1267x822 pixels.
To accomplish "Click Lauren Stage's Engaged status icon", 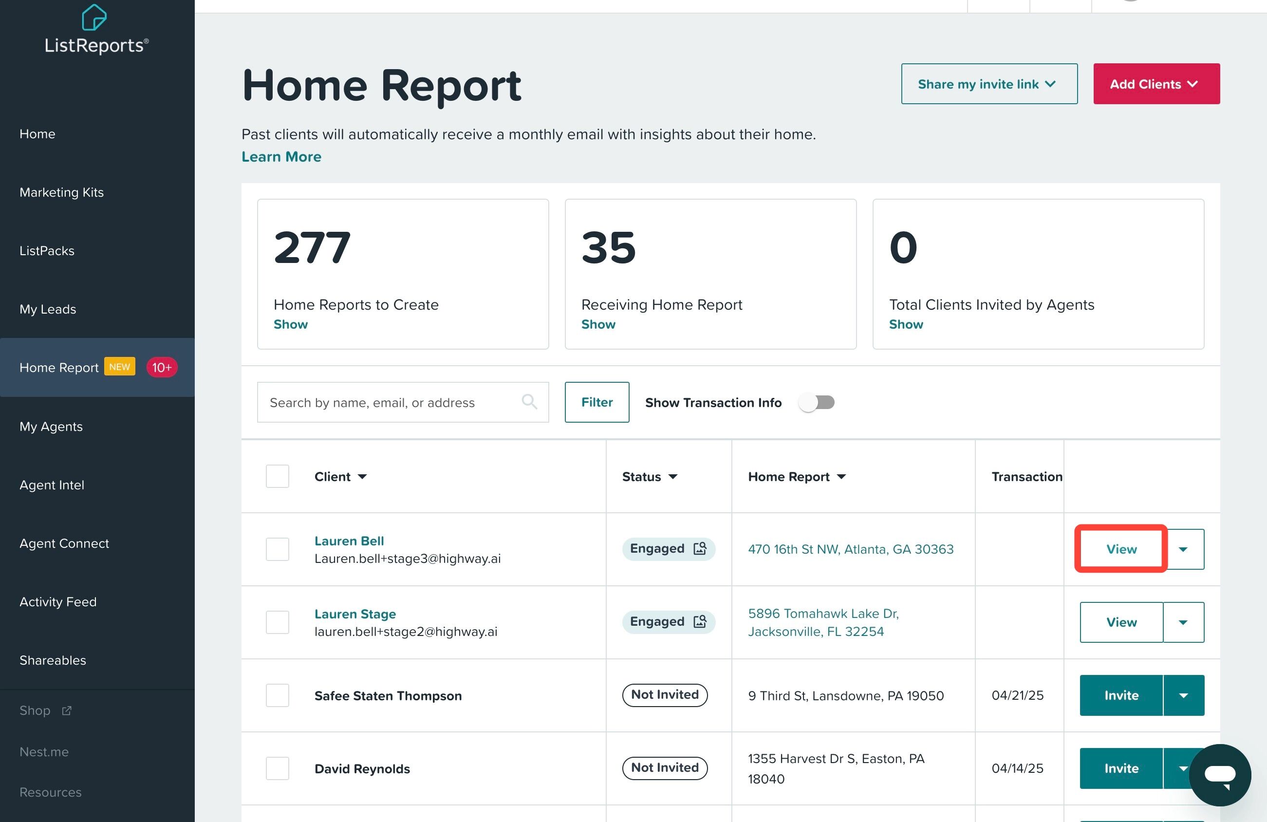I will (x=700, y=621).
